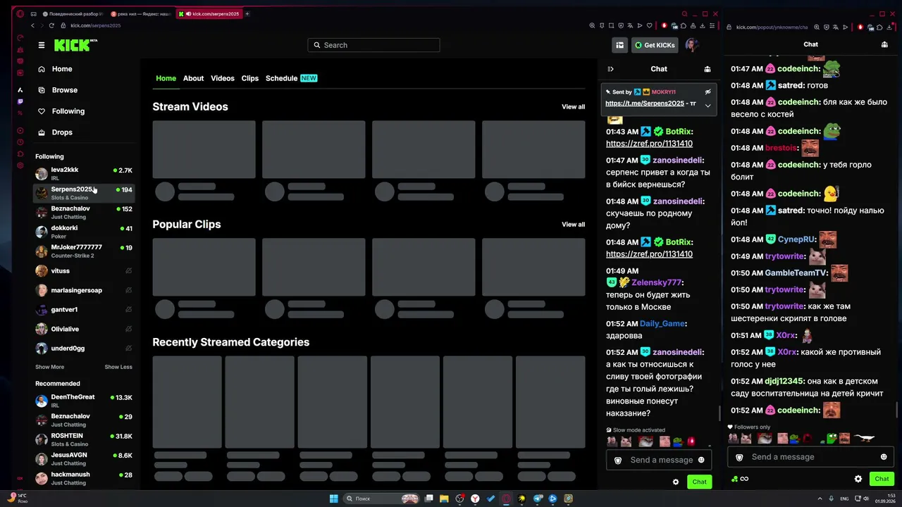
Task: Click the Get KICKs button
Action: pyautogui.click(x=655, y=45)
